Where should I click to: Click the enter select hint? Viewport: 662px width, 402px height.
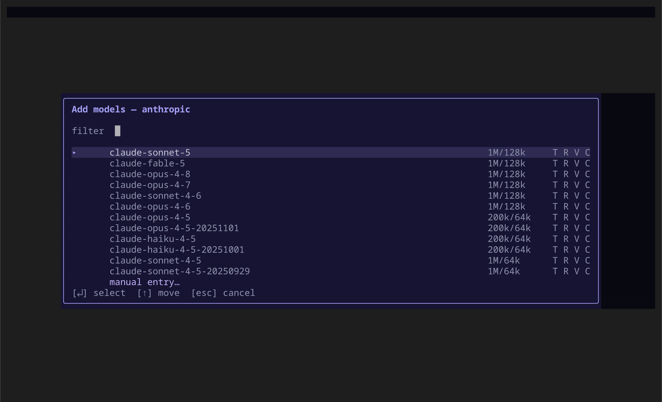(99, 293)
